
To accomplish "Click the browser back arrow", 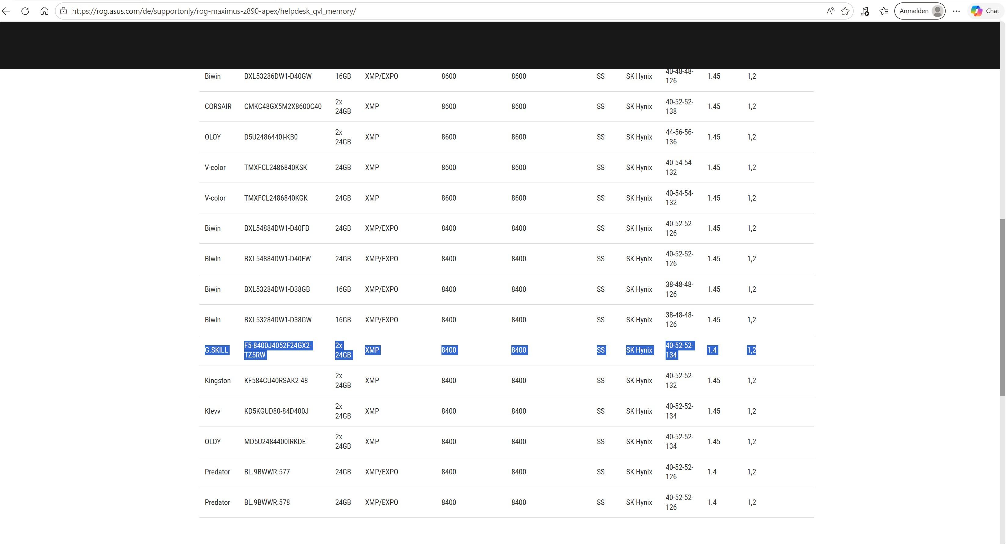I will [x=6, y=11].
